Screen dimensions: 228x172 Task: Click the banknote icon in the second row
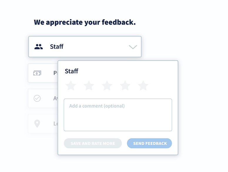pyautogui.click(x=37, y=73)
